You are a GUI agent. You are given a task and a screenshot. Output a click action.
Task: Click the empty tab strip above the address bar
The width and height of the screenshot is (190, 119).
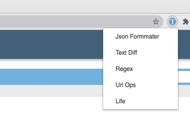tap(89, 7)
